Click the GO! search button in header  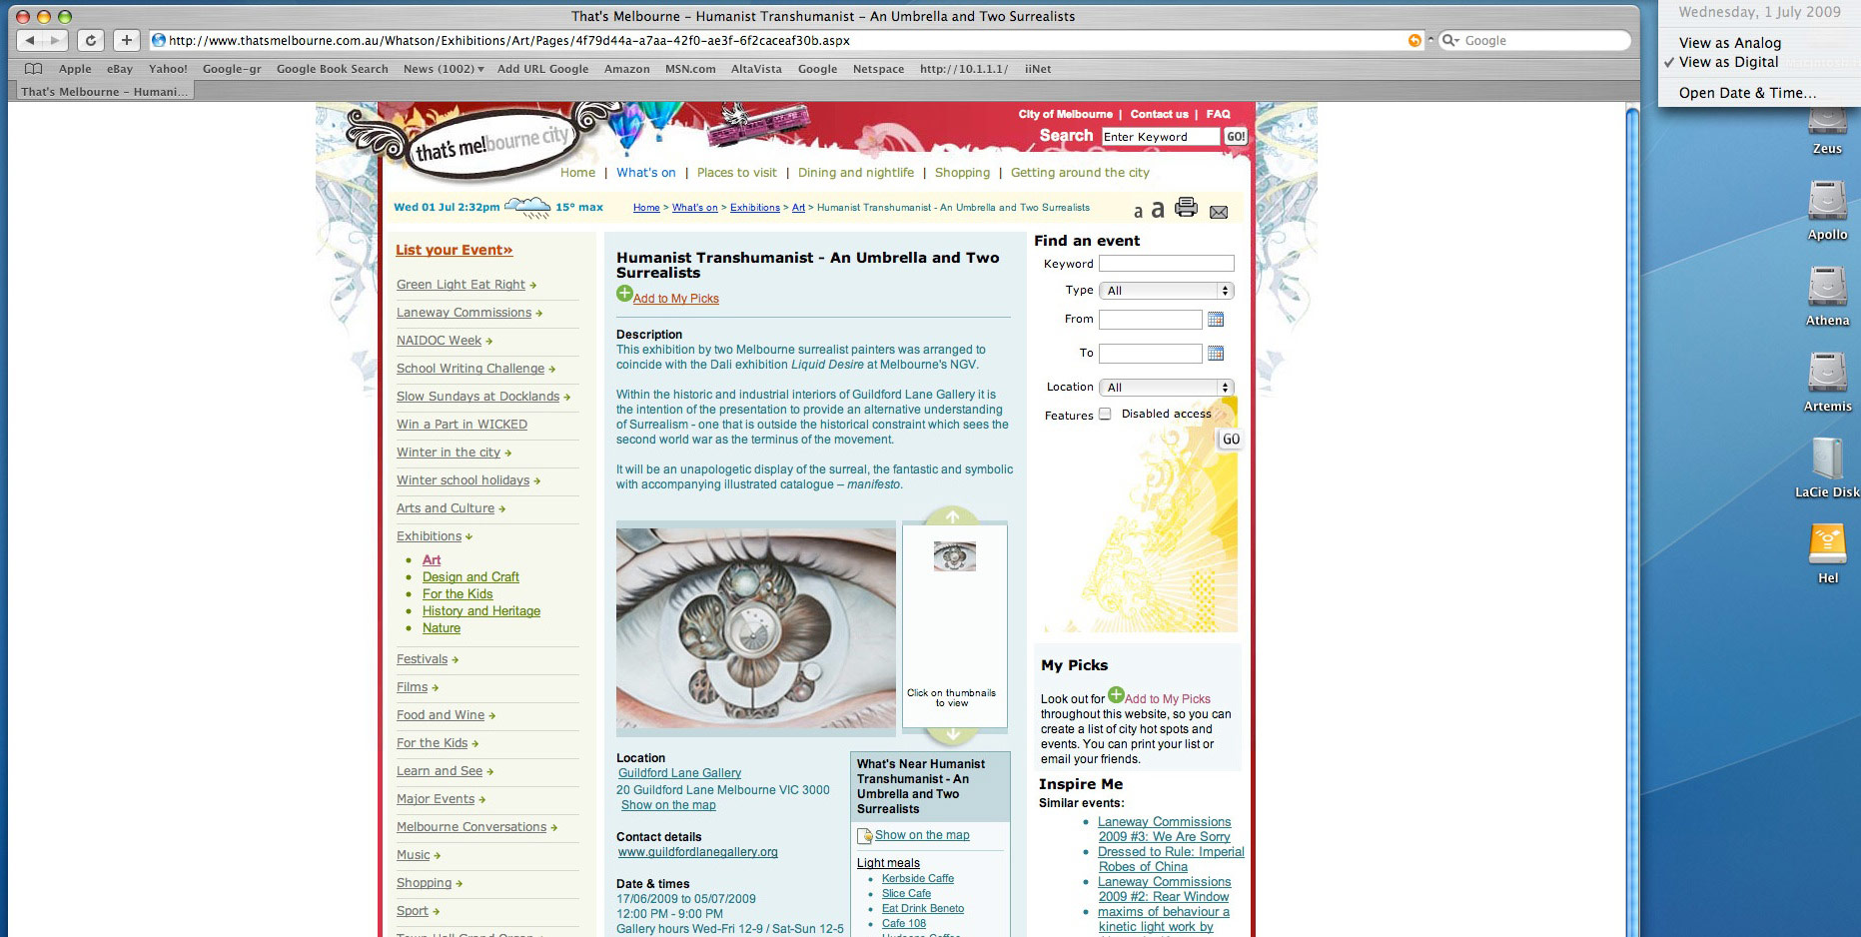point(1236,137)
